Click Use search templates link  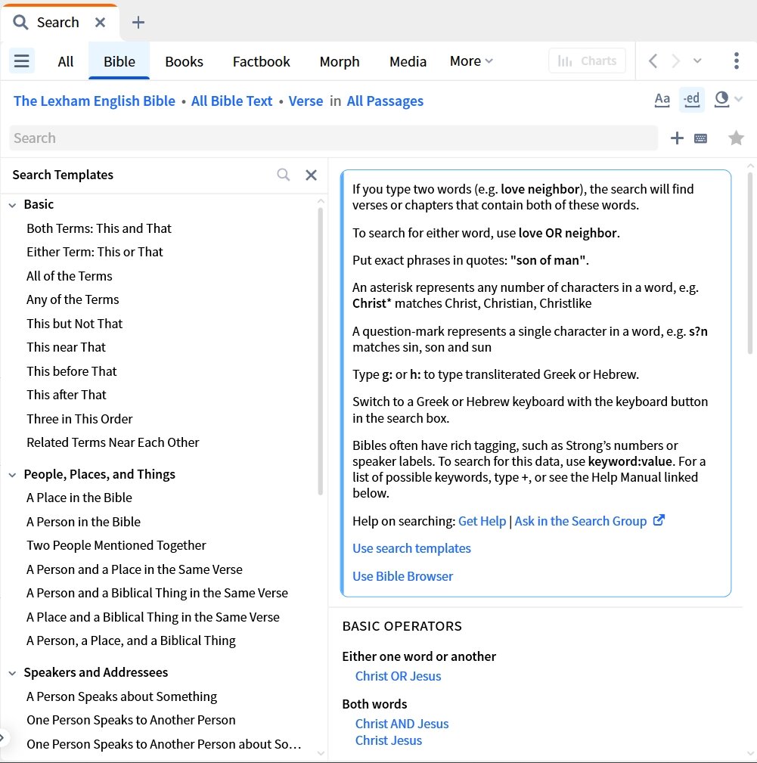(411, 548)
